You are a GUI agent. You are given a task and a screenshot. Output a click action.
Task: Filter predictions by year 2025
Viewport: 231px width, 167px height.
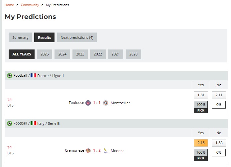[45, 54]
